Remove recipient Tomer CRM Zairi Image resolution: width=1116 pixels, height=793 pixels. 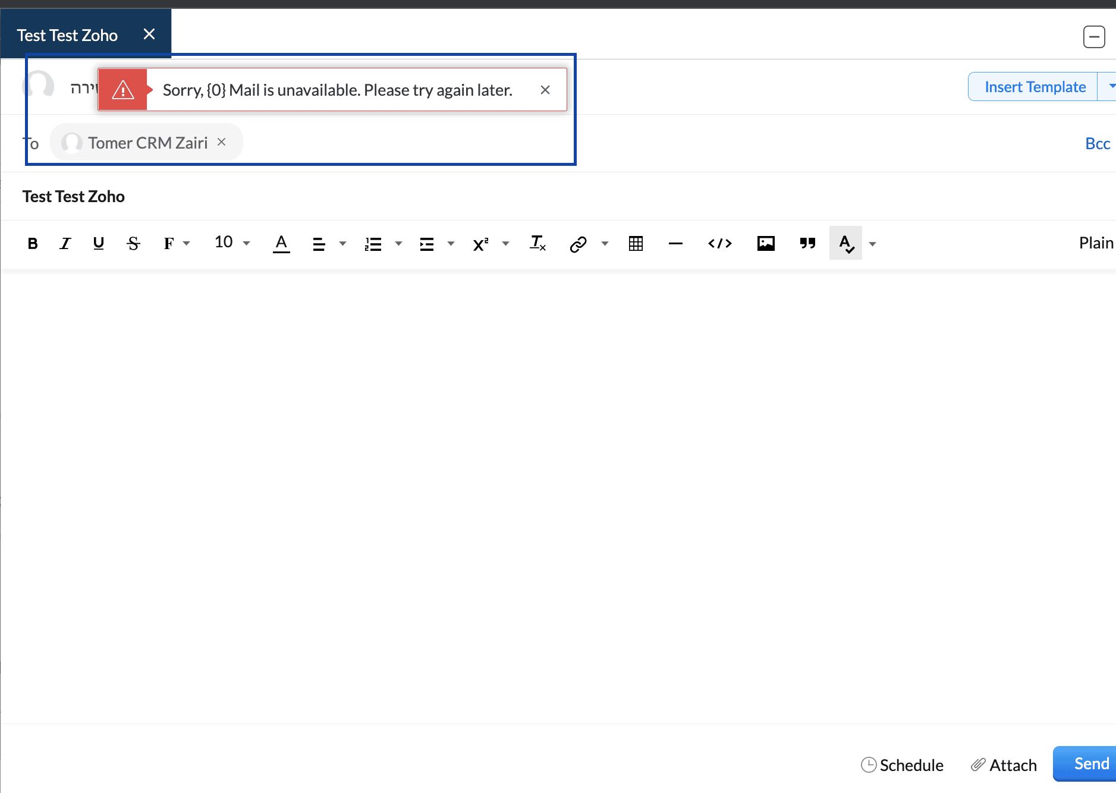click(221, 142)
